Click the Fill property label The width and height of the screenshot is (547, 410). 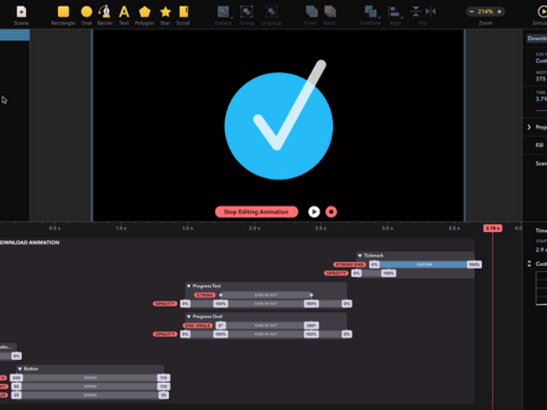pyautogui.click(x=539, y=146)
